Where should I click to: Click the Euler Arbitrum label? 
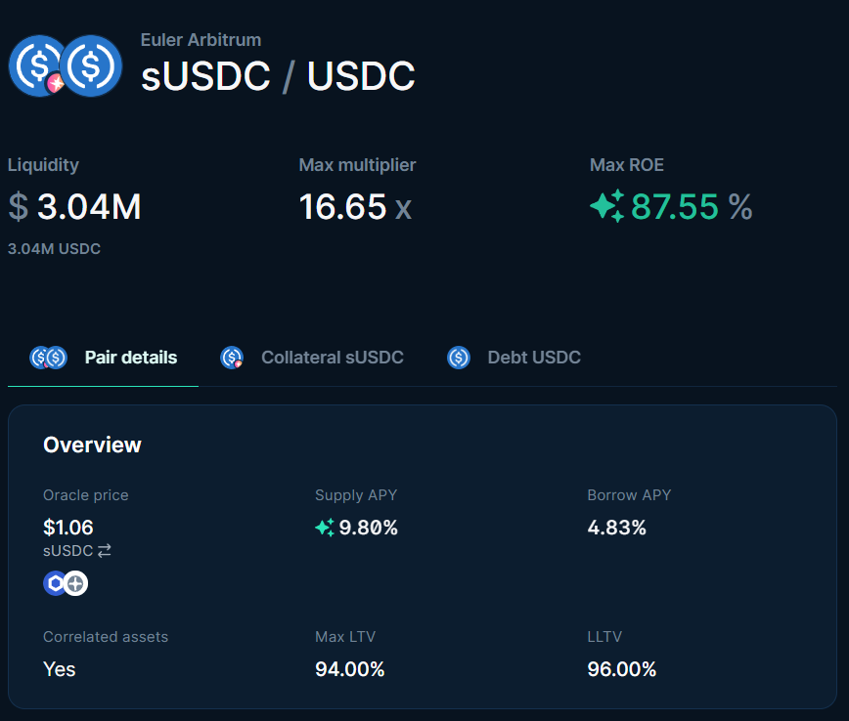coord(201,40)
